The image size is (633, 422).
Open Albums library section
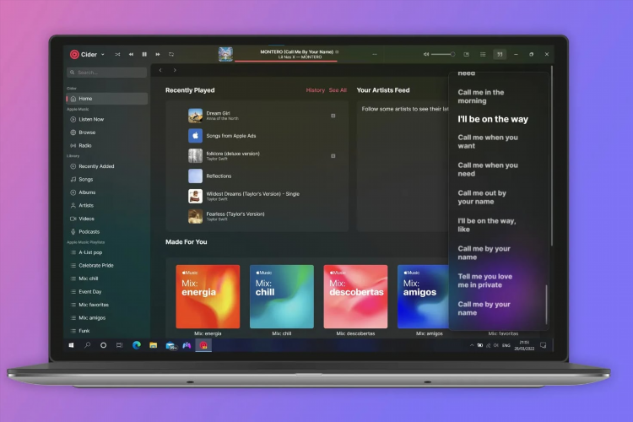106,192
